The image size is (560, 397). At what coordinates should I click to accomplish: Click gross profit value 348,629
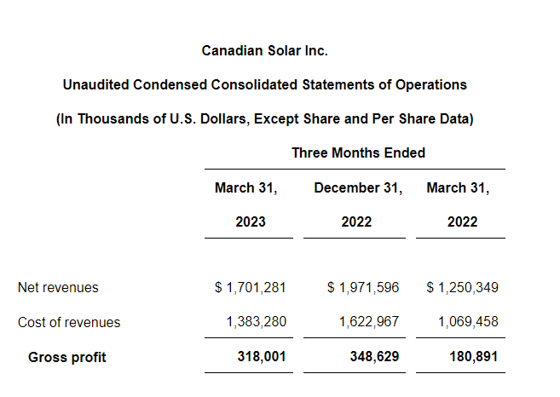(374, 357)
